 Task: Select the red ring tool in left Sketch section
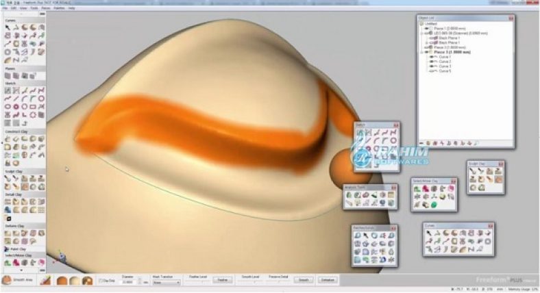[16, 107]
